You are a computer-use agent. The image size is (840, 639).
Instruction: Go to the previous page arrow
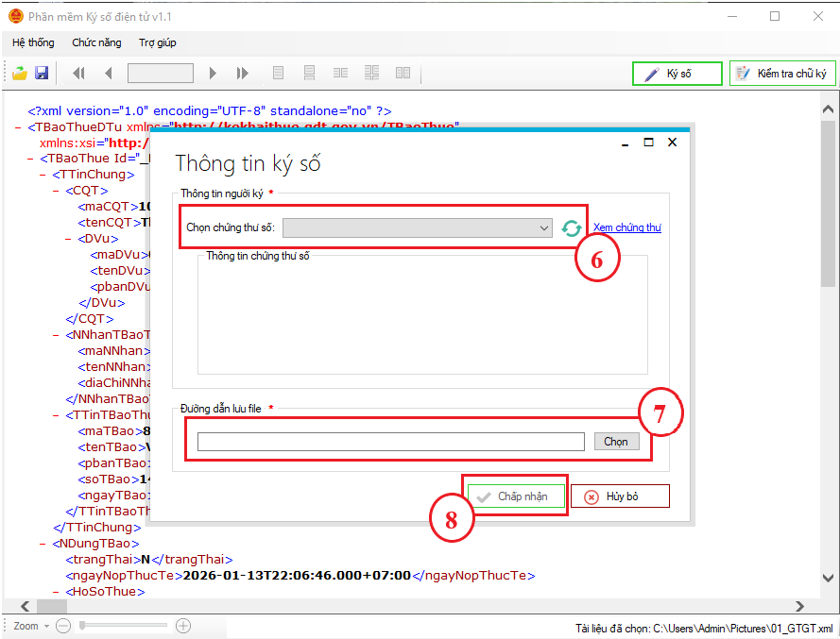point(108,74)
